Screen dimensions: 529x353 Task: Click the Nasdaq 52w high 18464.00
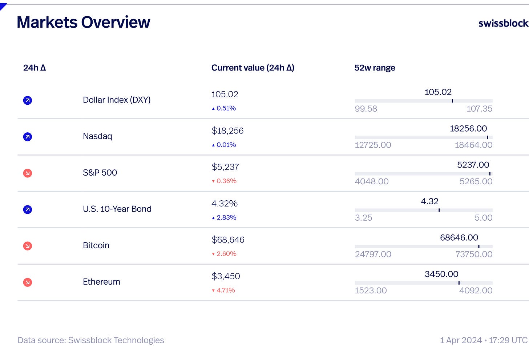point(474,145)
